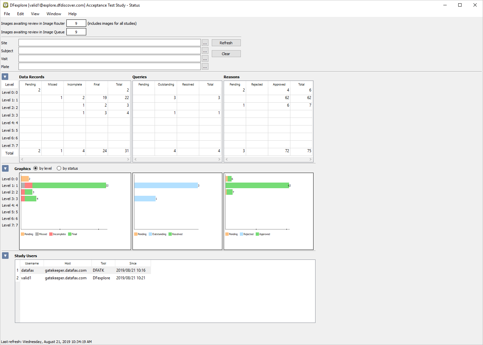Image resolution: width=483 pixels, height=345 pixels.
Task: Open the File menu
Action: point(7,14)
